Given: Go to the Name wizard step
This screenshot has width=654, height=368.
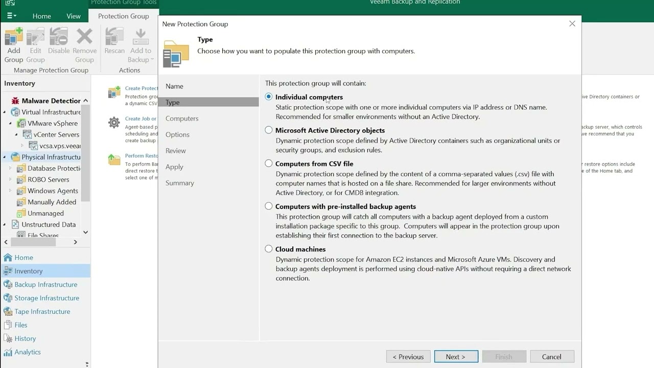Looking at the screenshot, I should tap(174, 86).
